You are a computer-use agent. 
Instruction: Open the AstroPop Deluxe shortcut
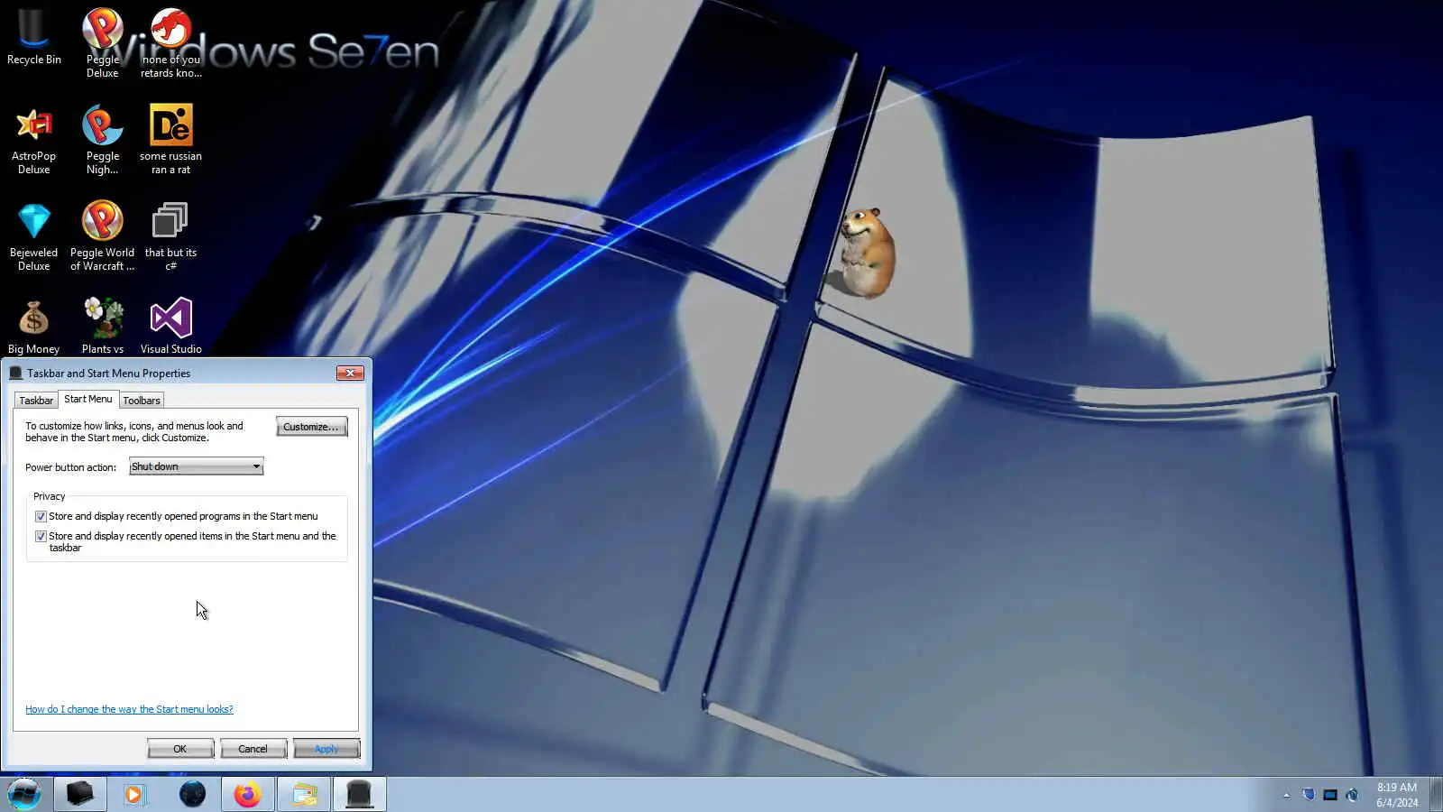[x=34, y=140]
